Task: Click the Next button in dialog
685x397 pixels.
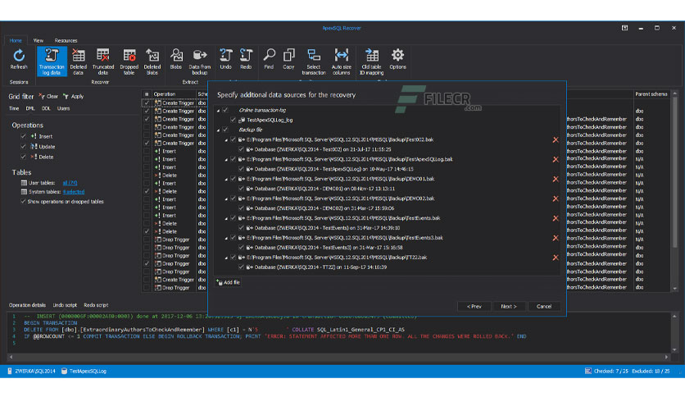Action: pyautogui.click(x=509, y=307)
